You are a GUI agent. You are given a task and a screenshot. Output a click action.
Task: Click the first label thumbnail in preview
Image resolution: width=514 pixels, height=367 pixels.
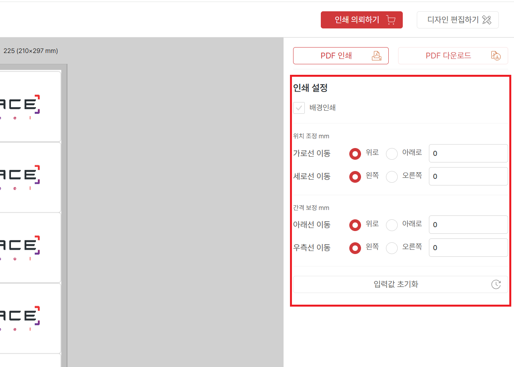29,106
